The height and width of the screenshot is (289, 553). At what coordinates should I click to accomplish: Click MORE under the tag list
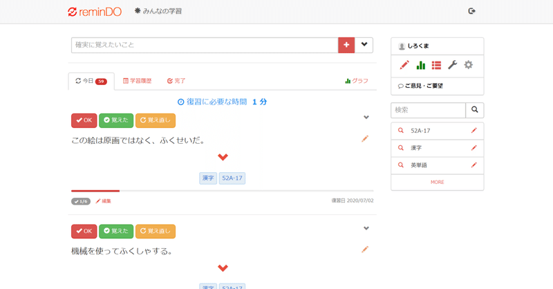(x=438, y=182)
